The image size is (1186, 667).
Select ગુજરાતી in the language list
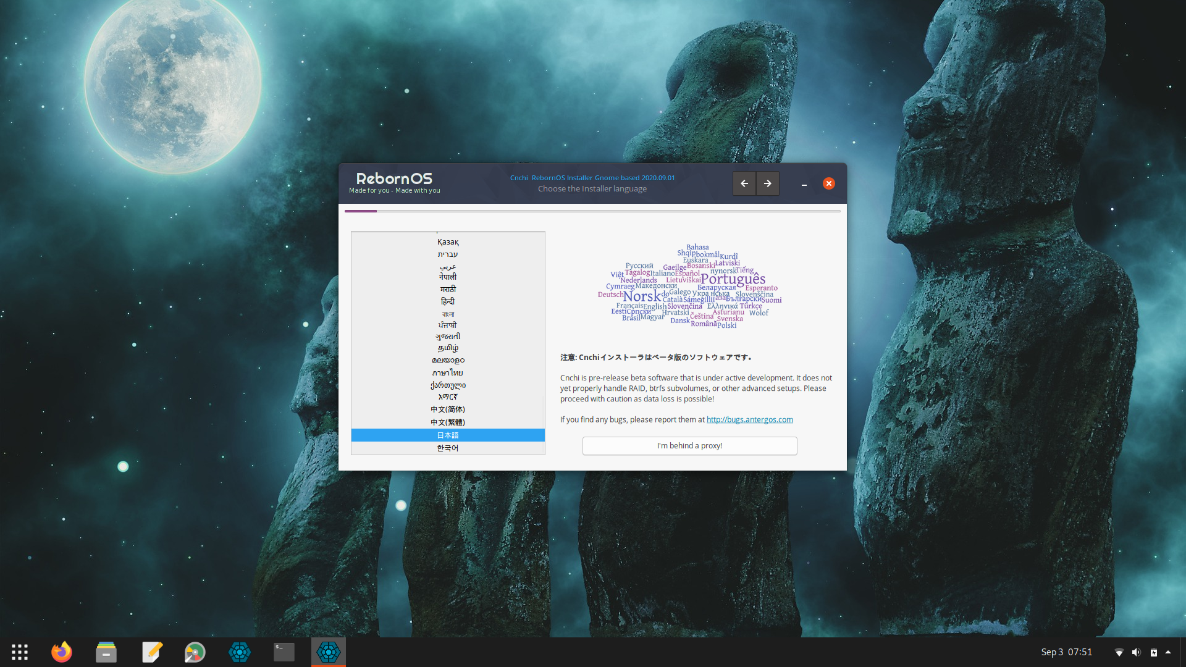pyautogui.click(x=448, y=337)
